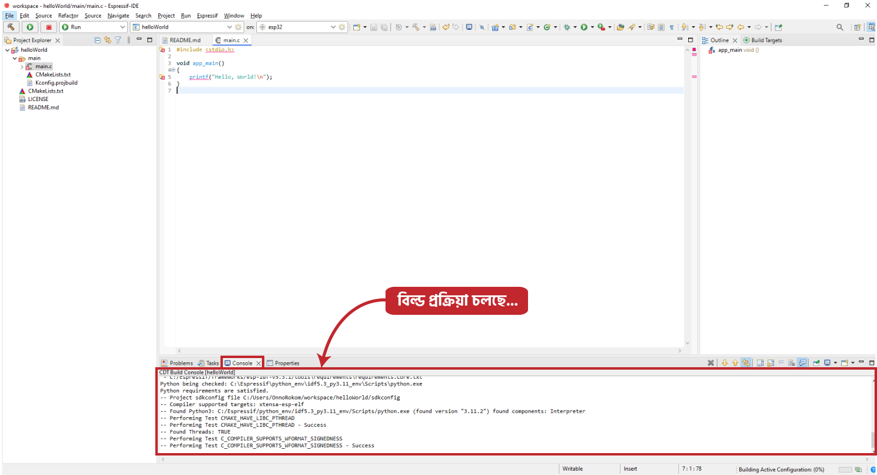Image resolution: width=877 pixels, height=475 pixels.
Task: Toggle Show Whitespace Characters pilcrow icon
Action: point(671,27)
